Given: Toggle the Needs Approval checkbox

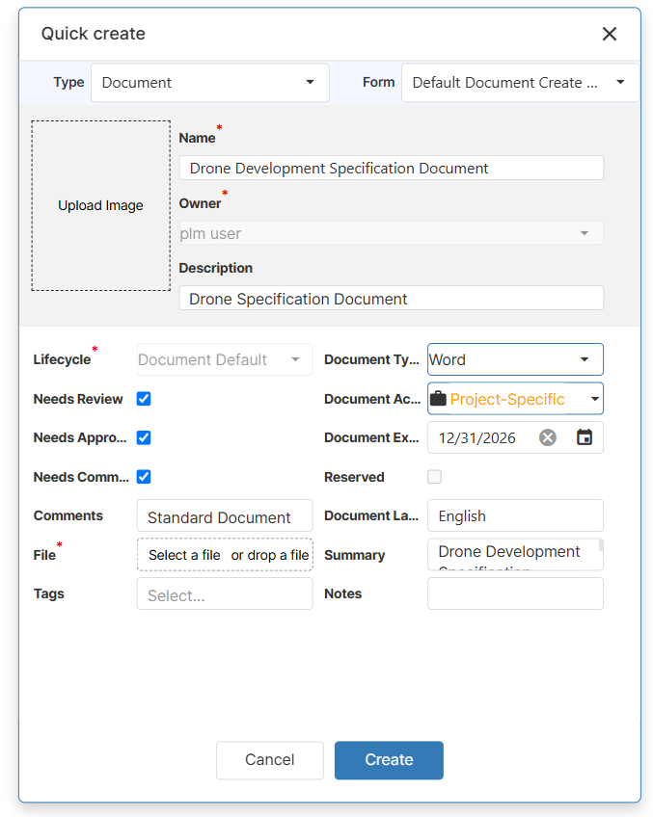Looking at the screenshot, I should (x=144, y=437).
